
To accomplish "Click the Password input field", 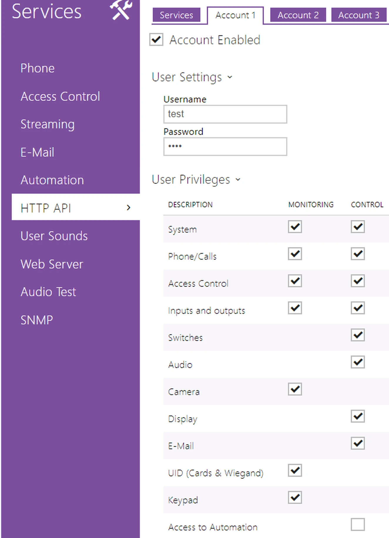I will tap(225, 147).
